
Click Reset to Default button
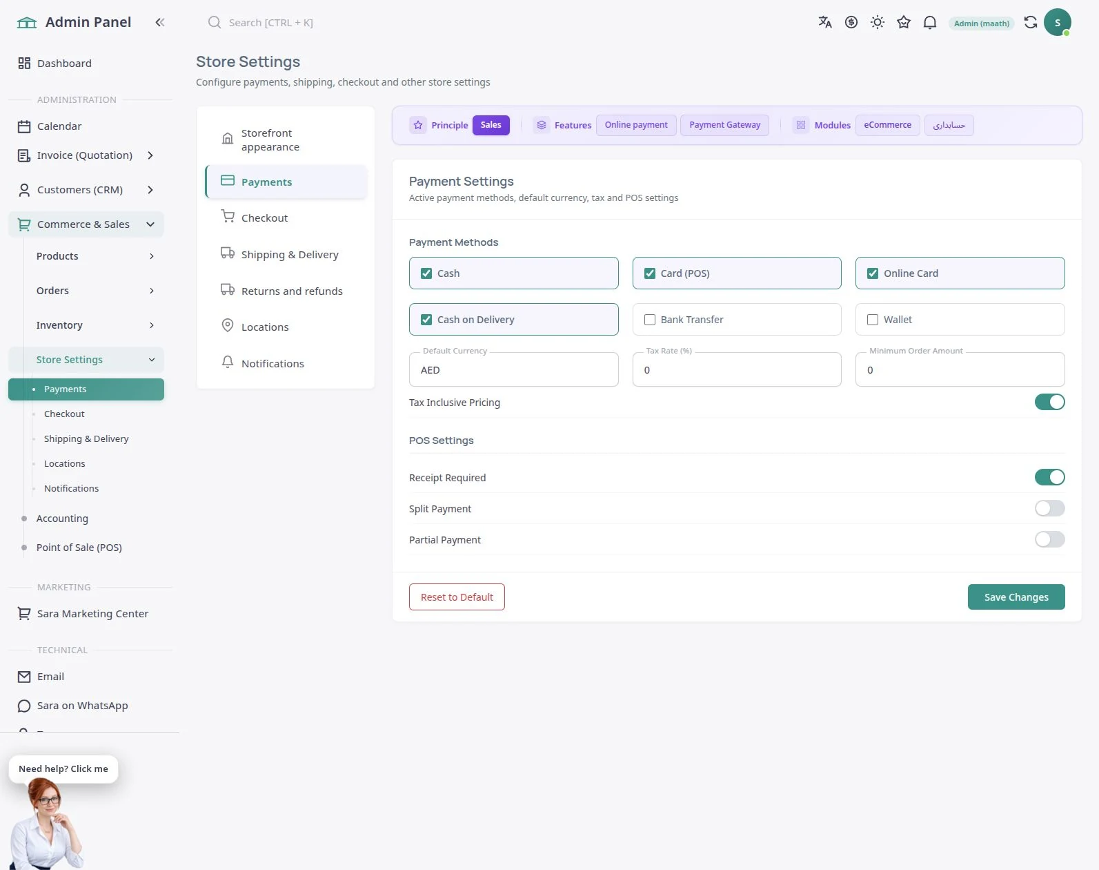click(457, 597)
